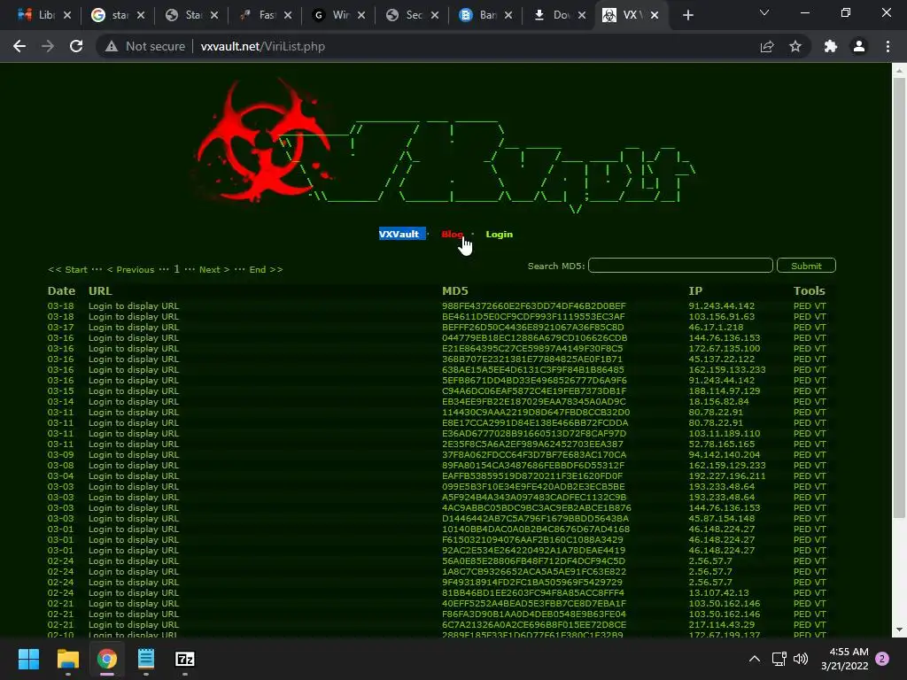907x680 pixels.
Task: Jump to 'End >>' pagination link
Action: coord(266,269)
